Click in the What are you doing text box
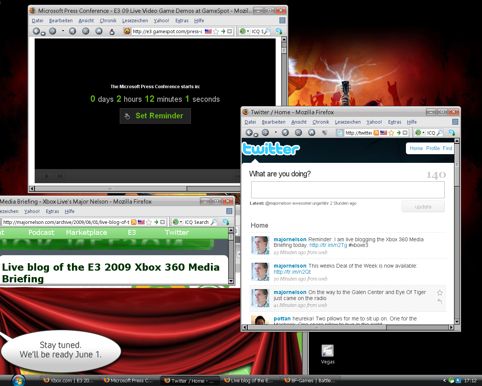The image size is (482, 386). (348, 190)
